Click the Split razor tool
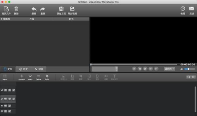The width and height of the screenshot is (197, 116). click(x=47, y=77)
